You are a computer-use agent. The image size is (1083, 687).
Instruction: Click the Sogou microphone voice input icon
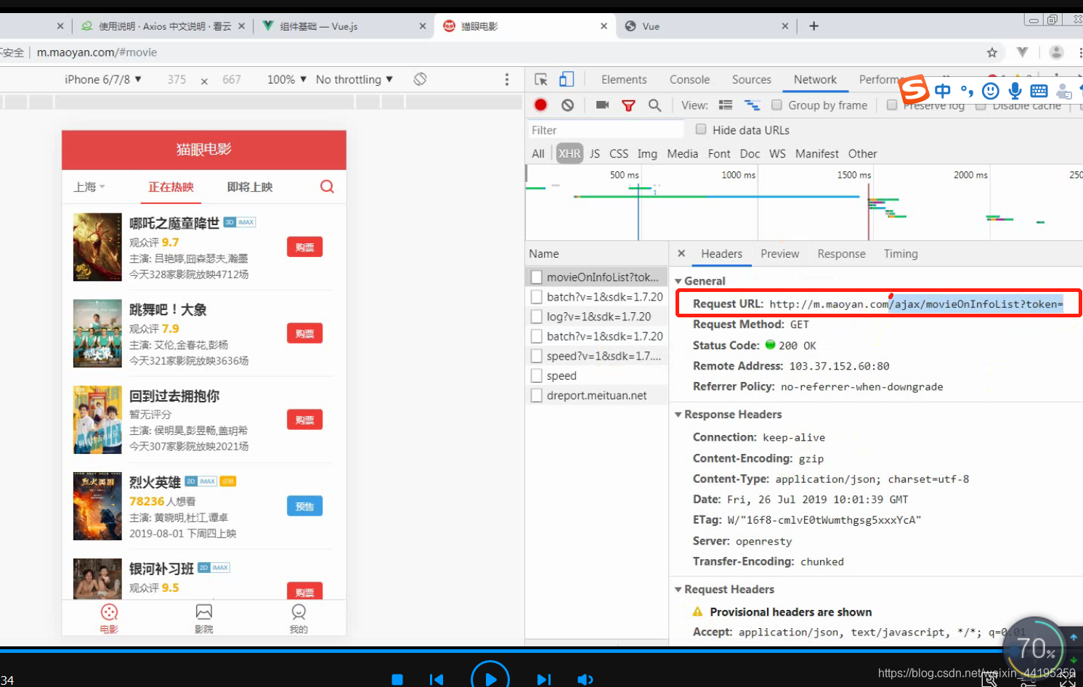point(1015,91)
